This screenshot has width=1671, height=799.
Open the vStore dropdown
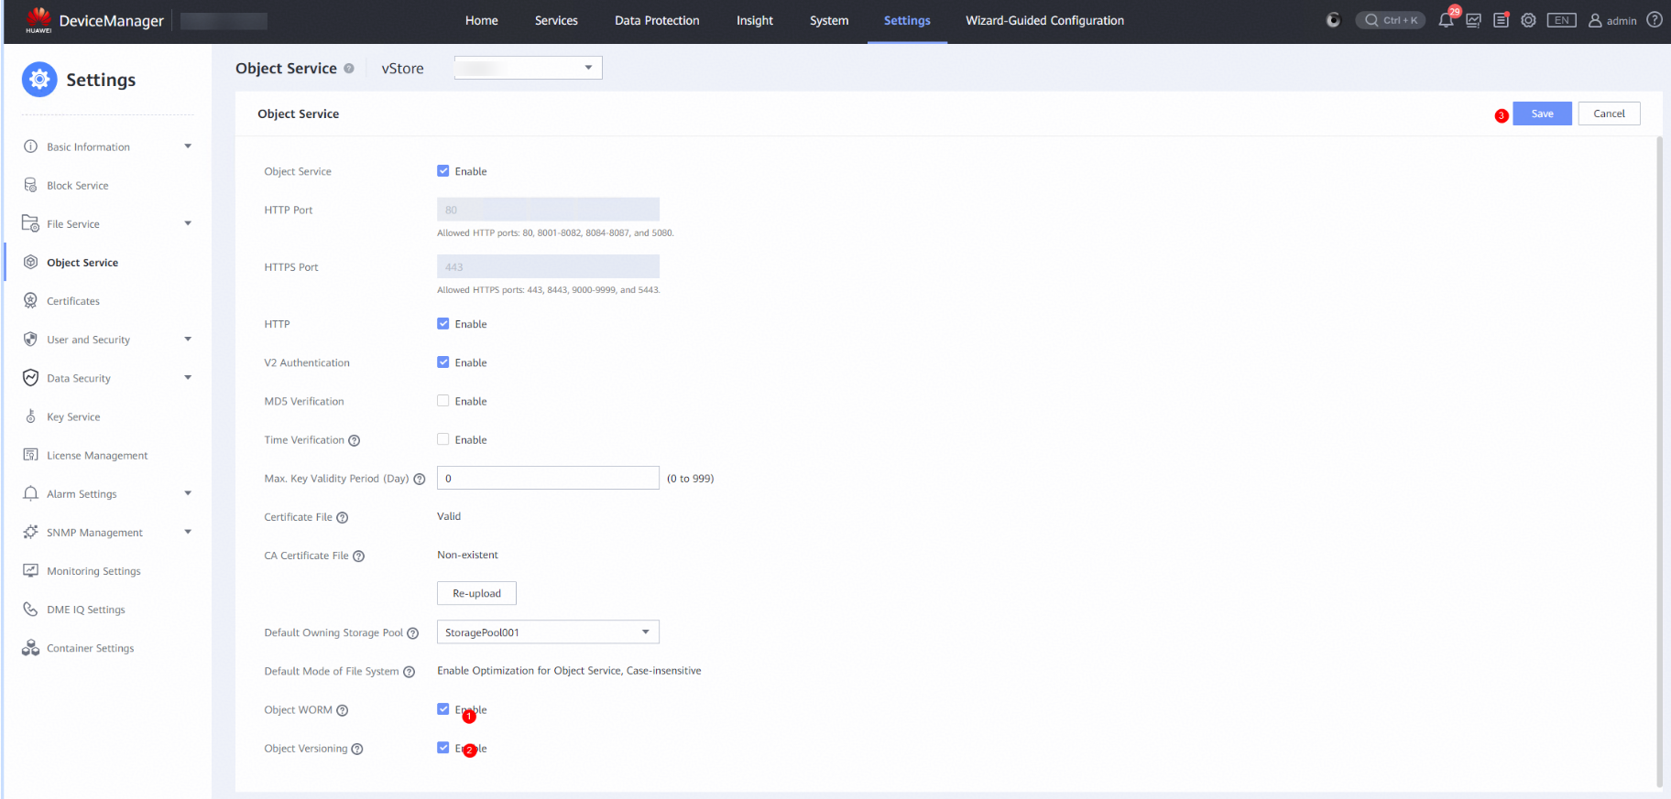pyautogui.click(x=528, y=68)
